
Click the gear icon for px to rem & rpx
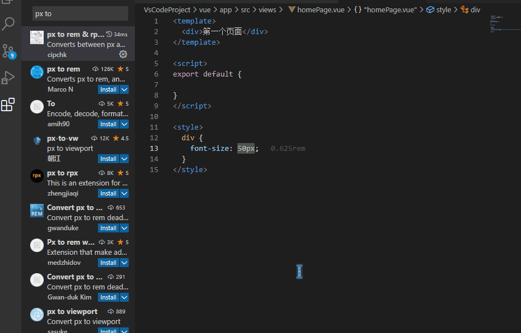click(123, 55)
